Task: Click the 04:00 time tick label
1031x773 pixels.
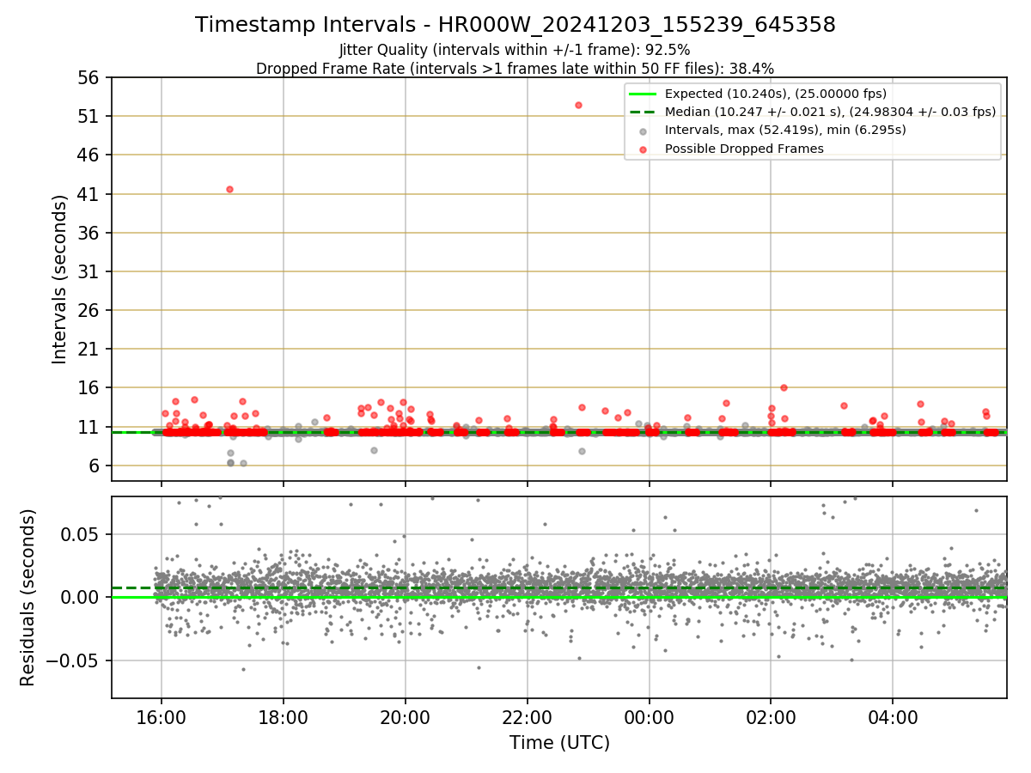Action: pyautogui.click(x=893, y=717)
